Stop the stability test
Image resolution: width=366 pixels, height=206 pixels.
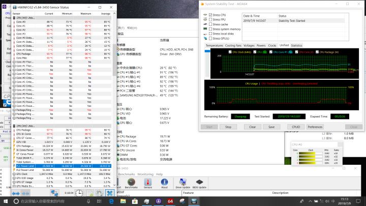pyautogui.click(x=228, y=127)
